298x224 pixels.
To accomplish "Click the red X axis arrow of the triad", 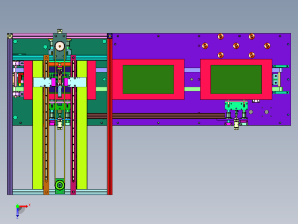I will coord(23,206).
